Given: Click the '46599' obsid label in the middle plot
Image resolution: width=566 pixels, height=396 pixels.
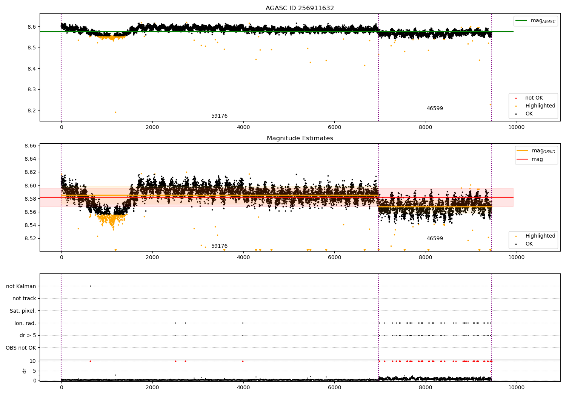Looking at the screenshot, I should point(435,239).
